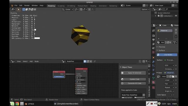Image resolution: width=188 pixels, height=106 pixels.
Task: Open the Single Image source dropdown
Action: pyautogui.click(x=169, y=91)
